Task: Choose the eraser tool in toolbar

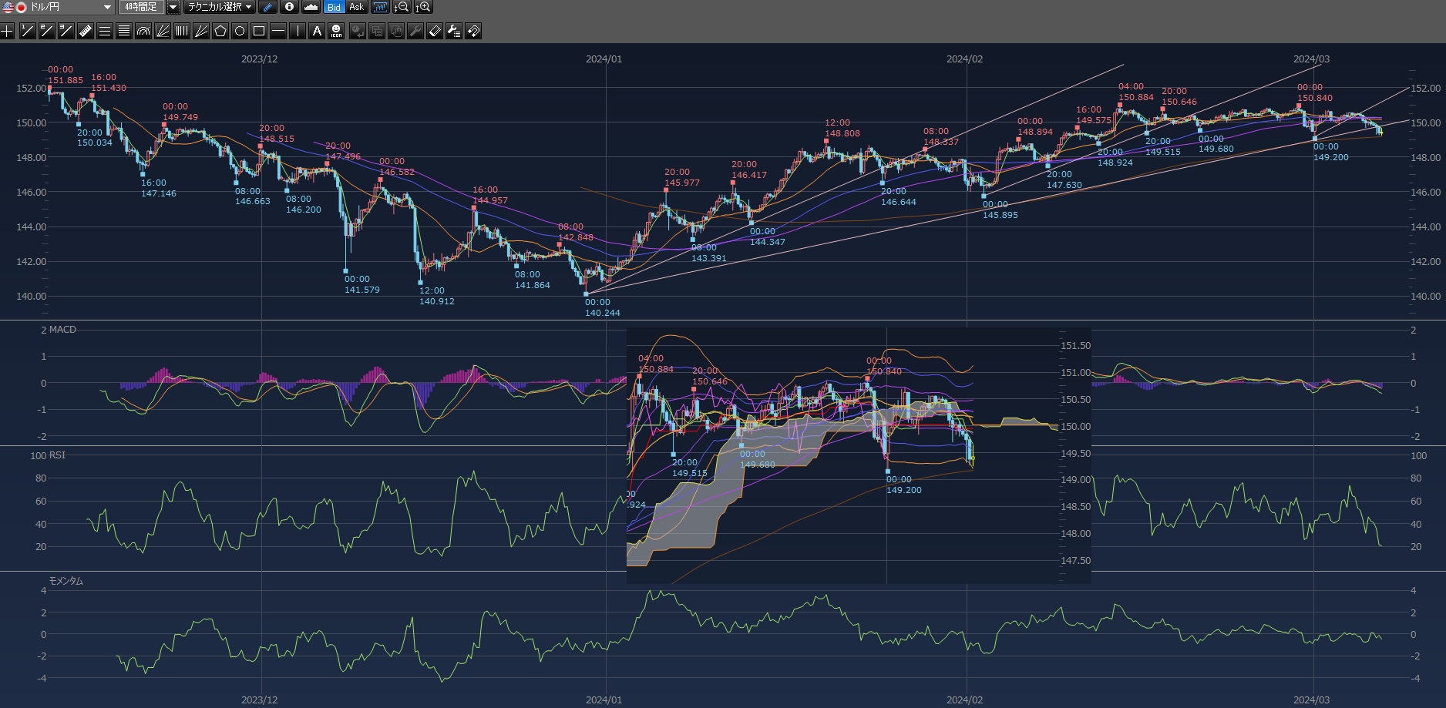Action: click(435, 31)
